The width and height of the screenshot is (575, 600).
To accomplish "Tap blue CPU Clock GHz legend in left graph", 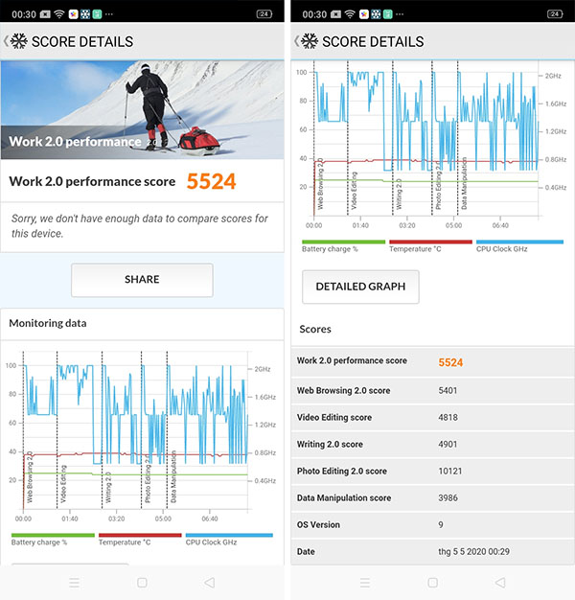I will point(229,540).
